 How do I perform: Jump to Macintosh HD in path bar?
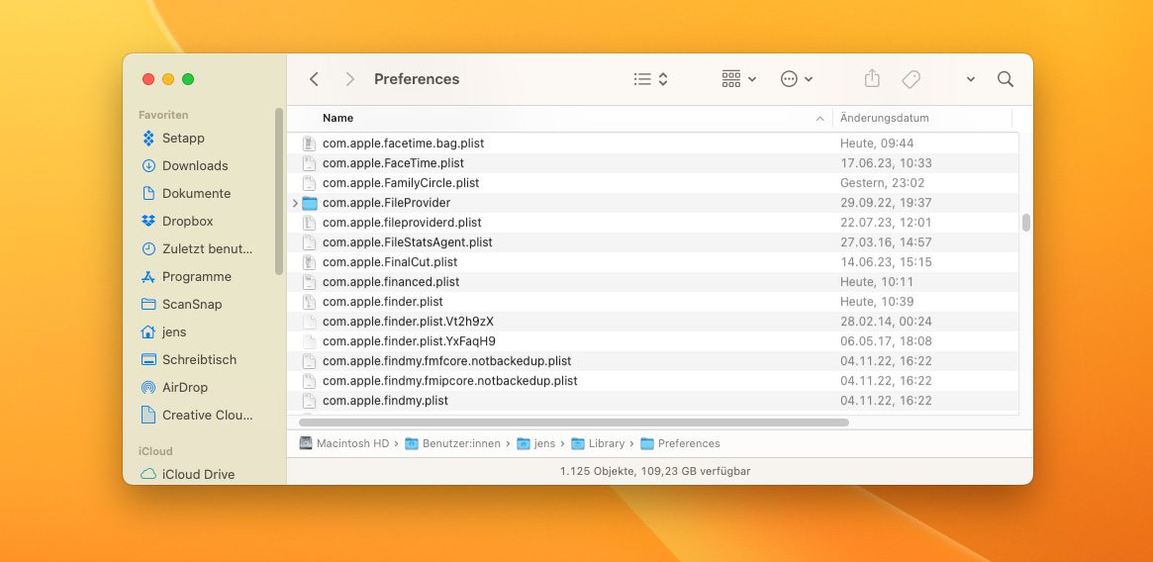[351, 443]
